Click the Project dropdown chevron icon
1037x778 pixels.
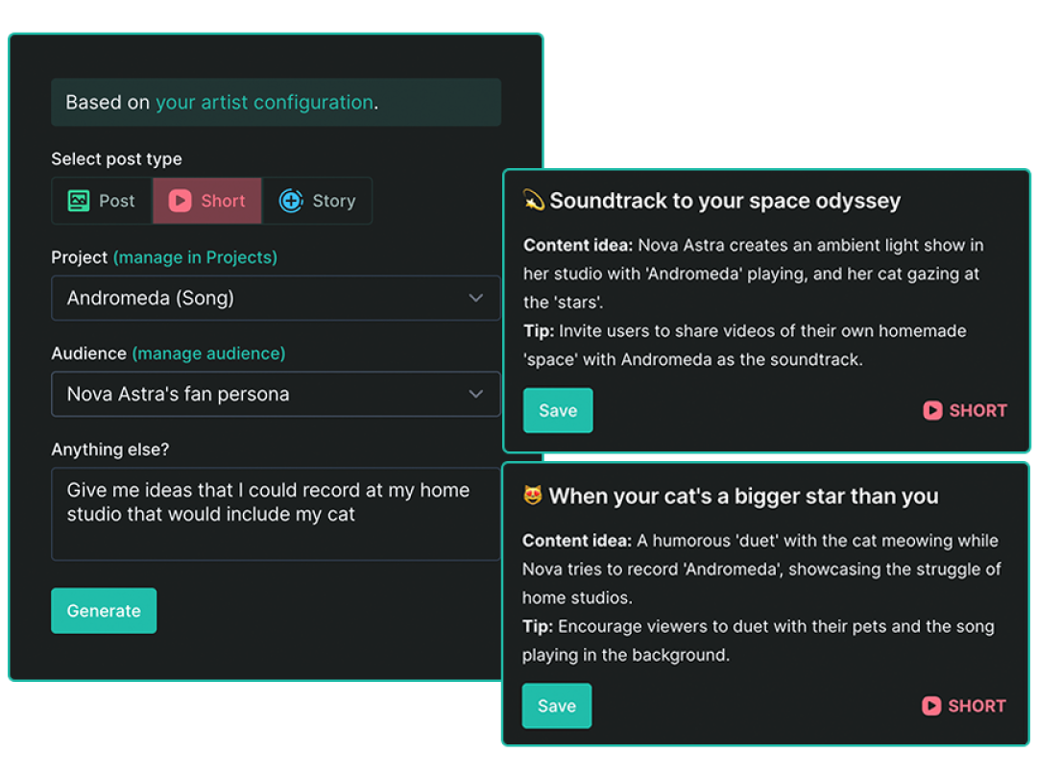click(476, 298)
